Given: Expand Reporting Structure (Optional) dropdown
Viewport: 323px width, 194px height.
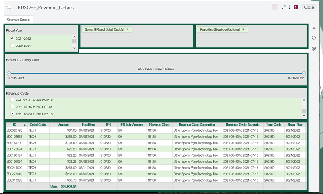Looking at the screenshot, I should pyautogui.click(x=222, y=29).
